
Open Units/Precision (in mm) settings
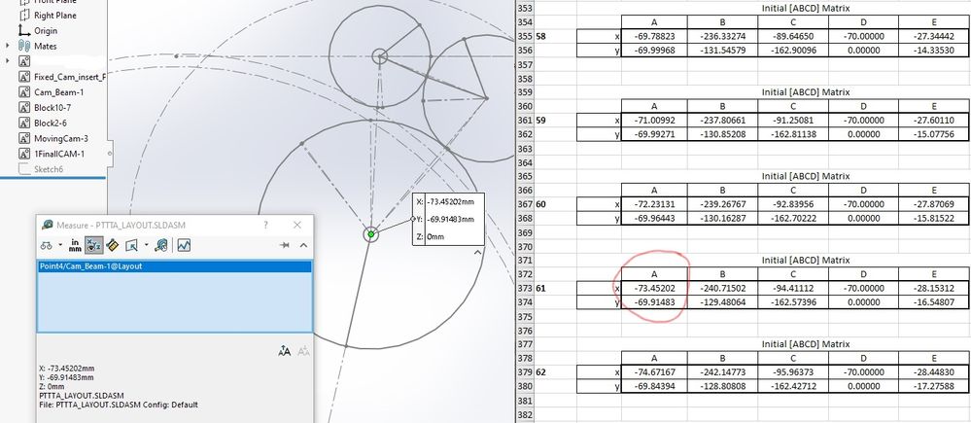[75, 245]
